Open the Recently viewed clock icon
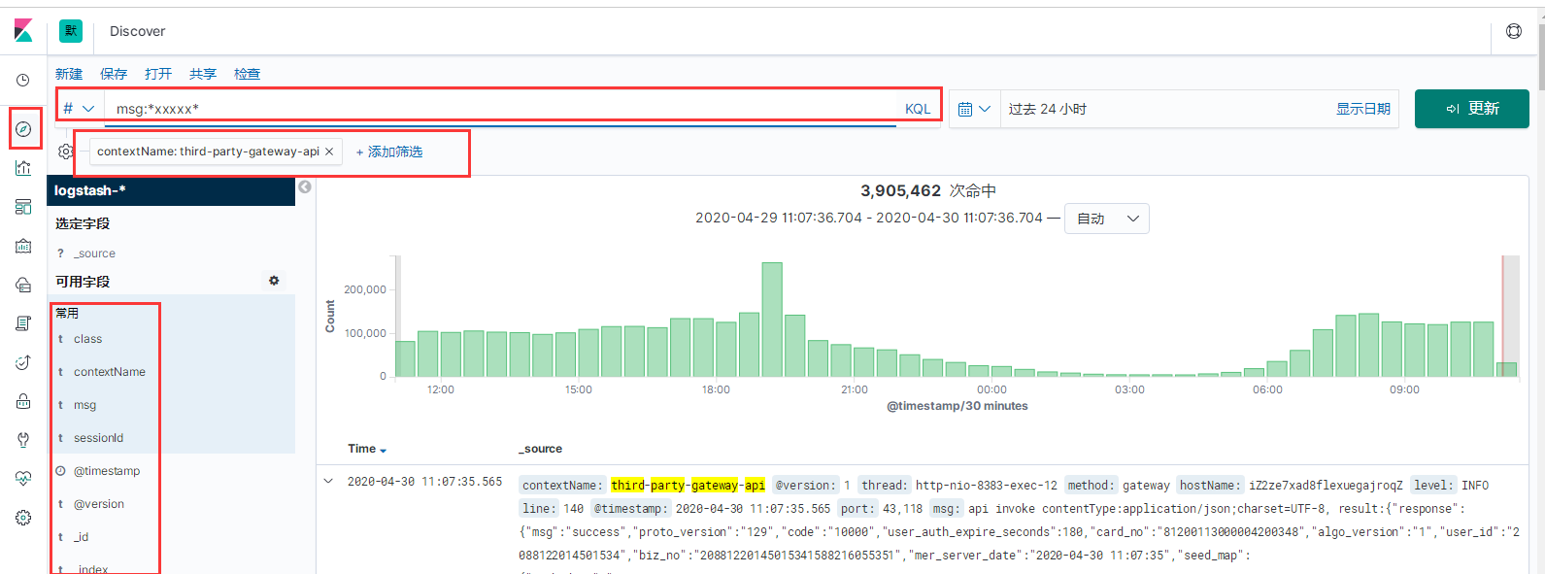Image resolution: width=1545 pixels, height=574 pixels. 23,81
